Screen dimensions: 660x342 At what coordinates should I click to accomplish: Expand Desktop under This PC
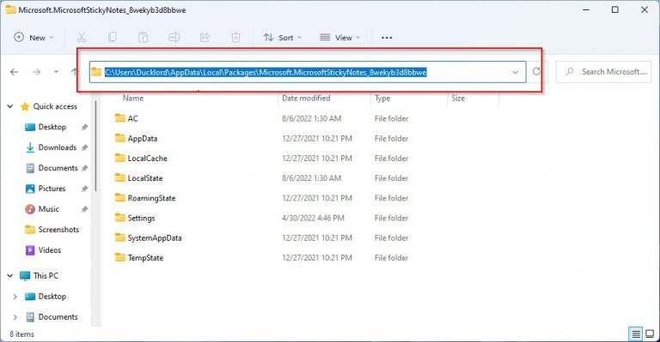pyautogui.click(x=15, y=297)
